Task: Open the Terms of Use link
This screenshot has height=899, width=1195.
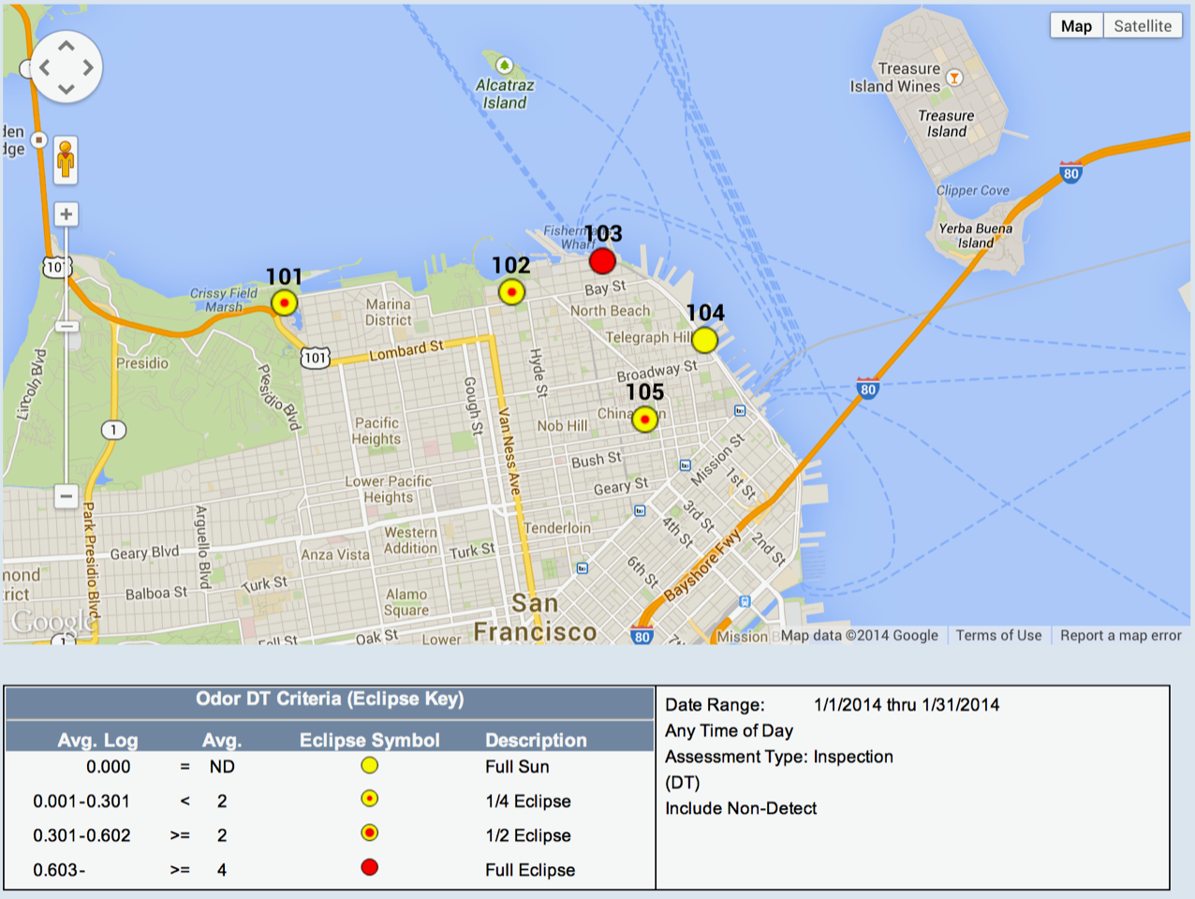Action: (x=998, y=635)
